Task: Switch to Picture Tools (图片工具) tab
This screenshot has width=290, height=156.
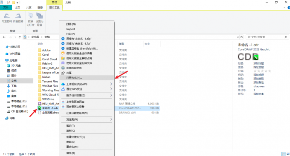Action: [x=55, y=8]
